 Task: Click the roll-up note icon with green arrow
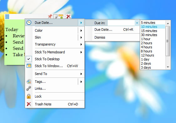(61, 16)
